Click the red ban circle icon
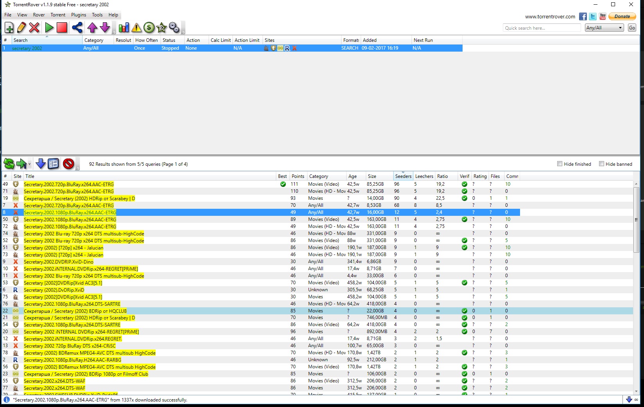Screen dimensions: 644x407 tap(68, 164)
